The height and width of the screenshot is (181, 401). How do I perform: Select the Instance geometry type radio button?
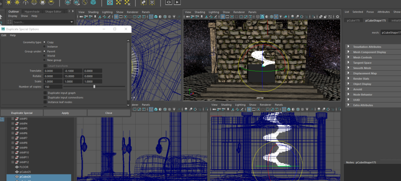(44, 46)
